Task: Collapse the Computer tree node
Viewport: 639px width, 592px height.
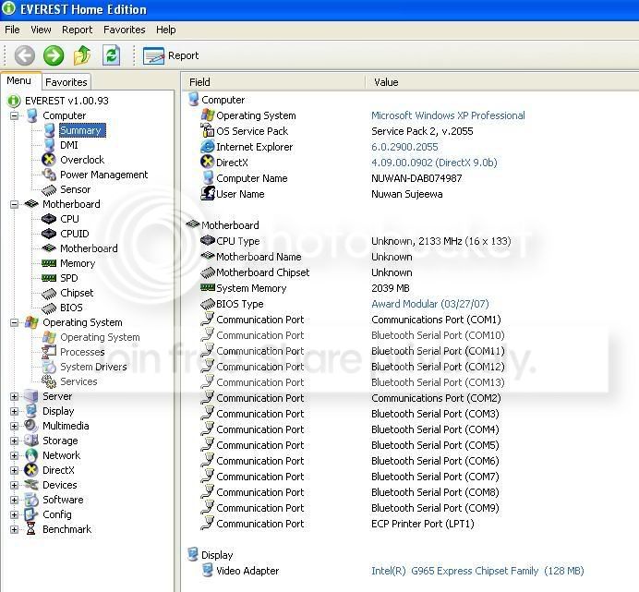Action: click(14, 115)
